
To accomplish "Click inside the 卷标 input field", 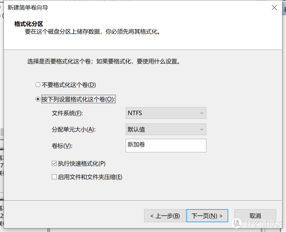I will pos(166,146).
